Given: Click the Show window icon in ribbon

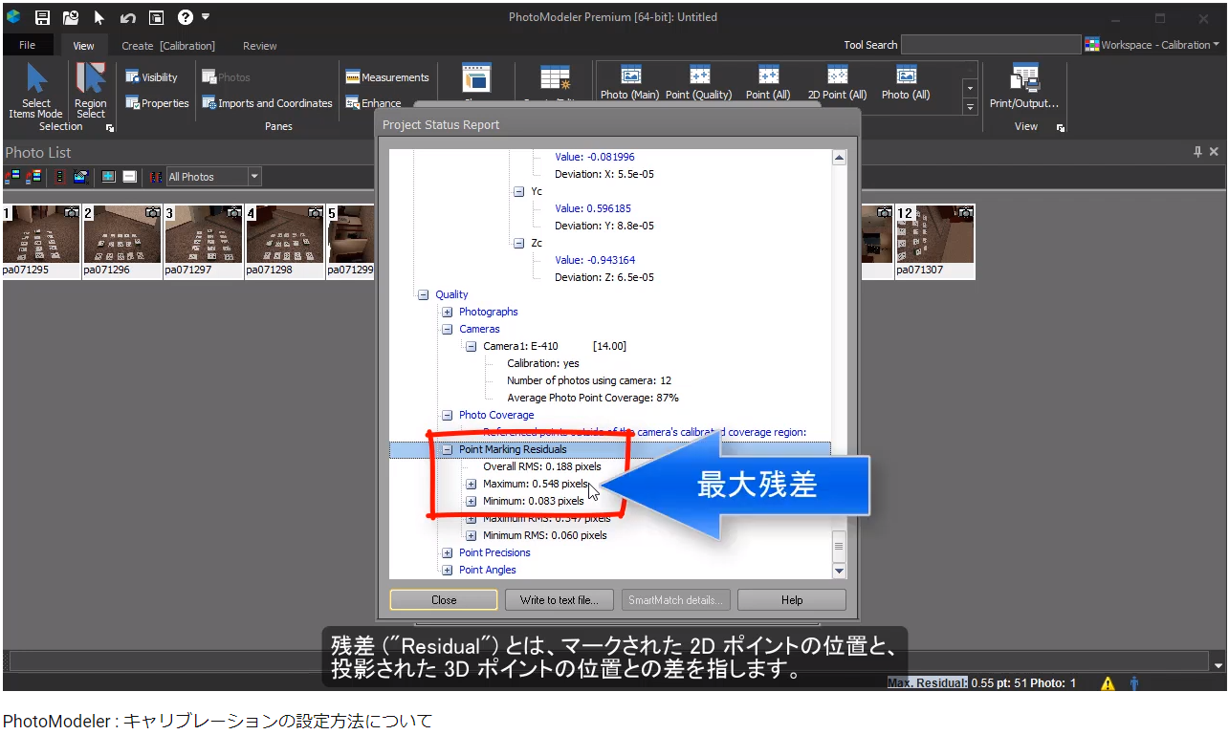Looking at the screenshot, I should point(476,78).
